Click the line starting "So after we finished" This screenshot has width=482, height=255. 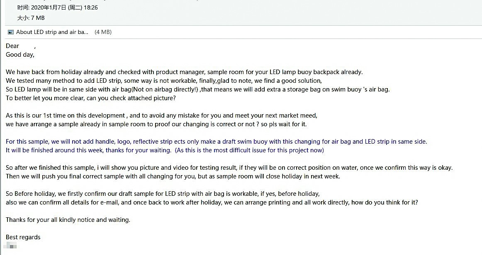pyautogui.click(x=229, y=168)
